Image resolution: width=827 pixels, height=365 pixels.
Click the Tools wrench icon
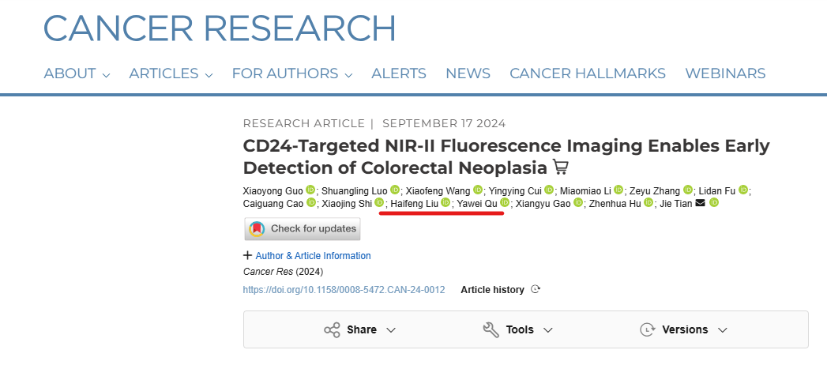point(491,330)
